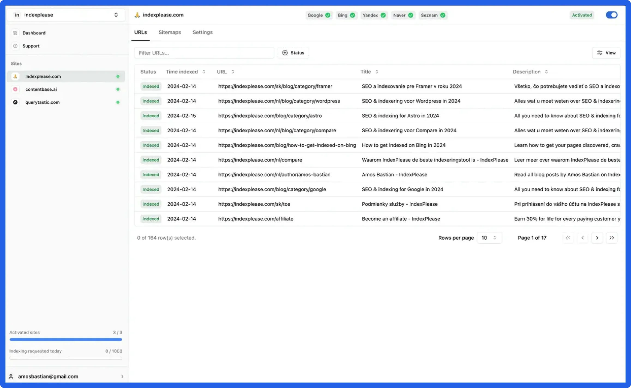Click the contentbase.ai pink favicon

(15, 89)
